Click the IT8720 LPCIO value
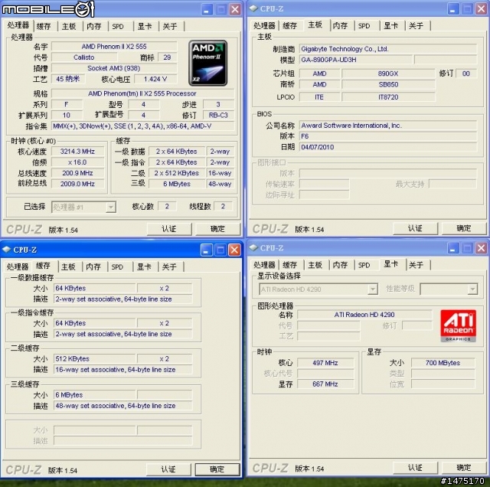Screen dimensions: 490x487 [388, 97]
